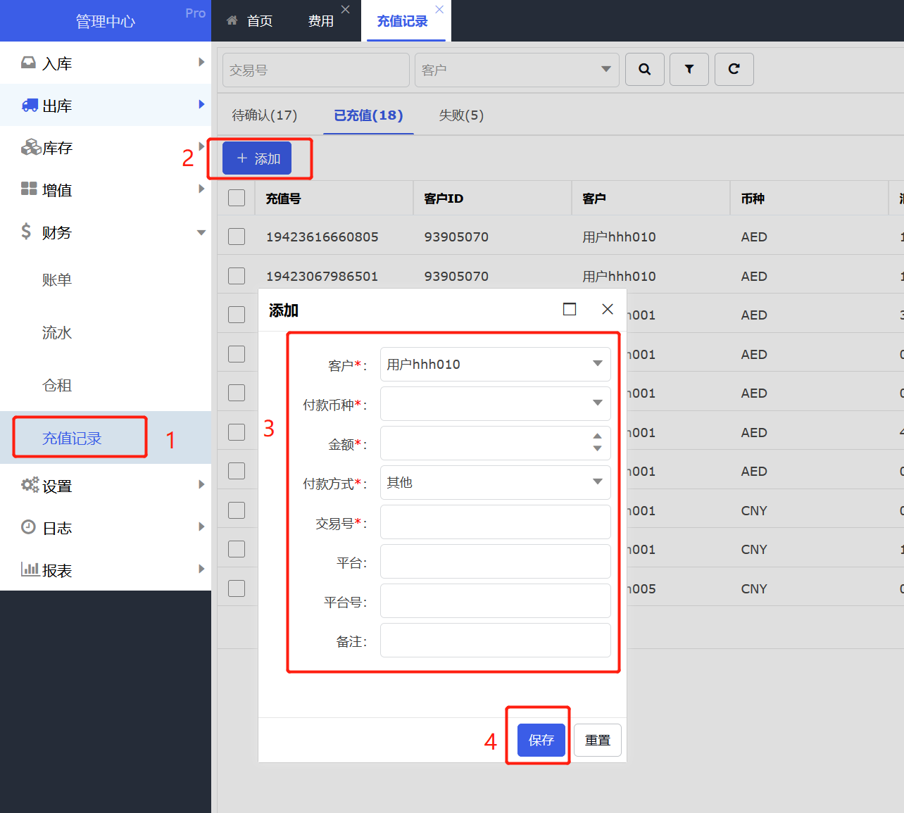
Task: Check the seventh table row checkbox
Action: point(237,471)
